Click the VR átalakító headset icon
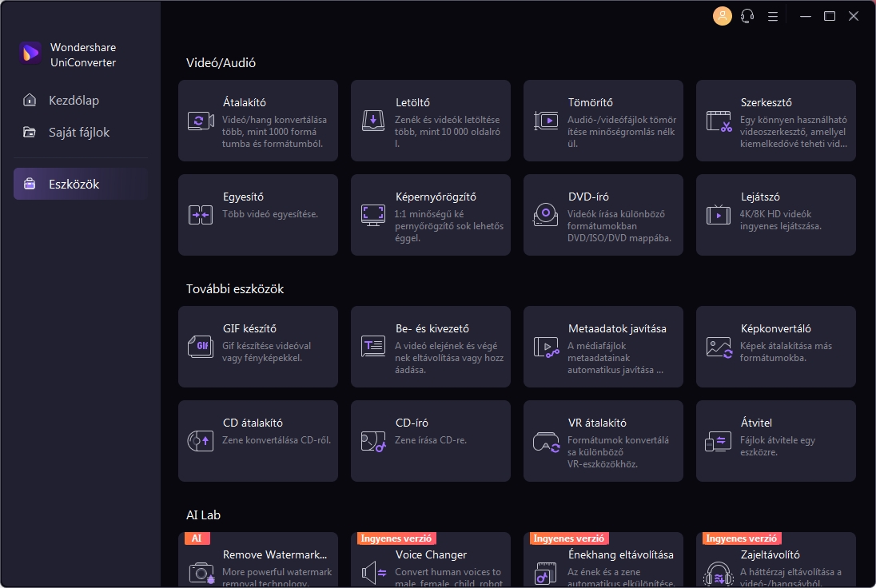This screenshot has height=588, width=876. (x=546, y=441)
